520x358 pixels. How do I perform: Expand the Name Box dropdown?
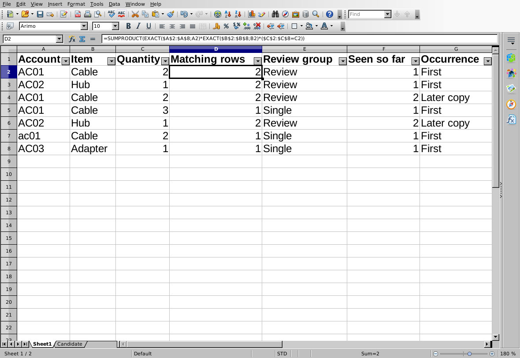59,39
